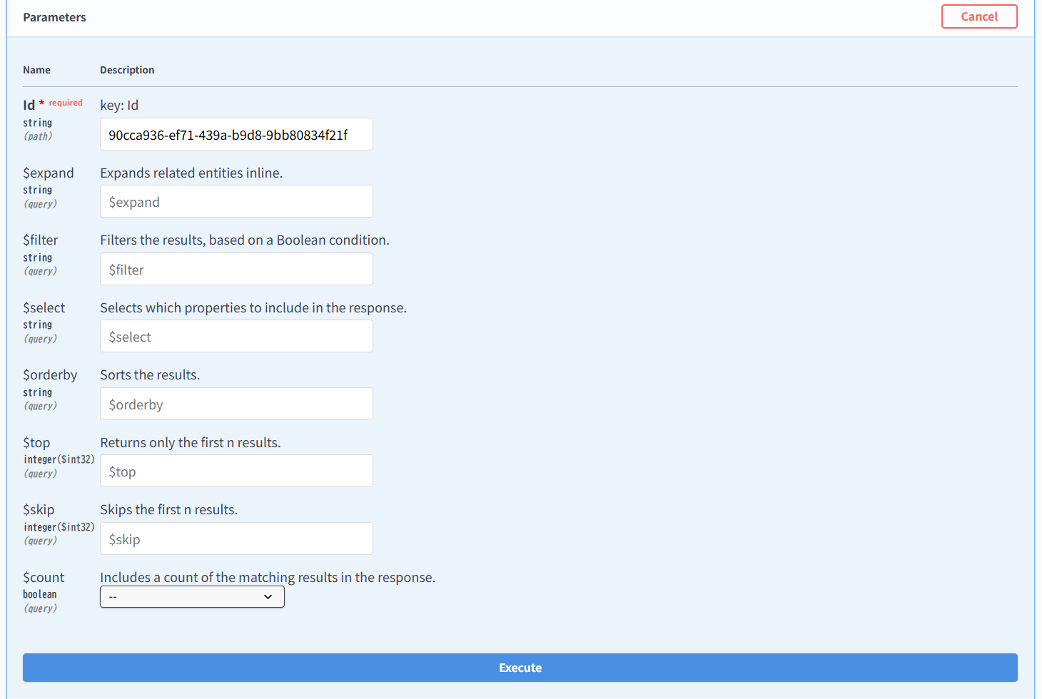This screenshot has height=699, width=1042.
Task: Click the '$filter' parameter name
Action: coord(41,240)
